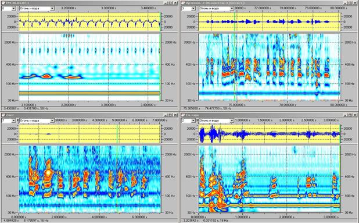359x223 pixels.
Task: Minimize the bottom-left spectrogram window
Action: pos(166,115)
